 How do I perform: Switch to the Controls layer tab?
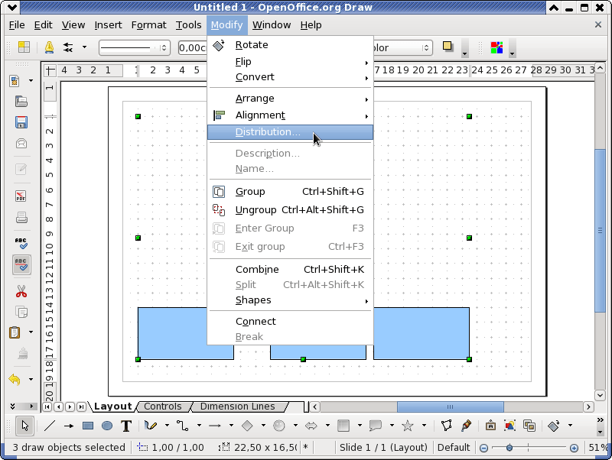click(163, 407)
